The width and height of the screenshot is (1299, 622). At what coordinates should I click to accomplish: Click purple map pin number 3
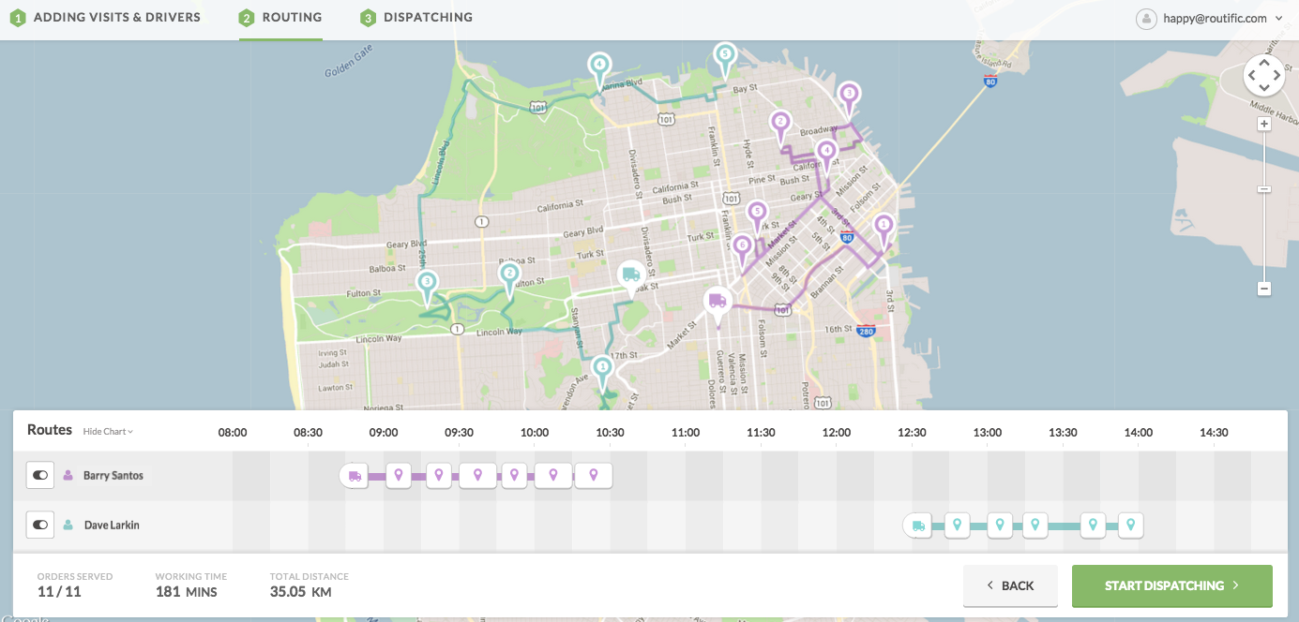pyautogui.click(x=849, y=98)
